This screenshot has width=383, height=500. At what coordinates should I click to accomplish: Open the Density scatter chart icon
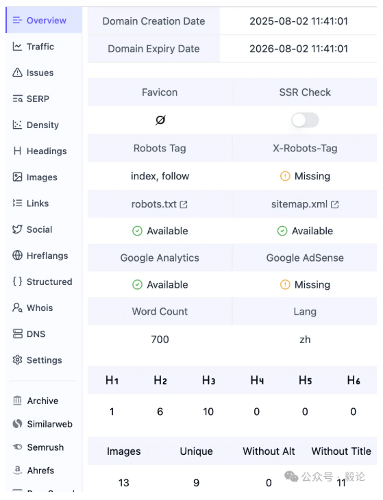(17, 125)
